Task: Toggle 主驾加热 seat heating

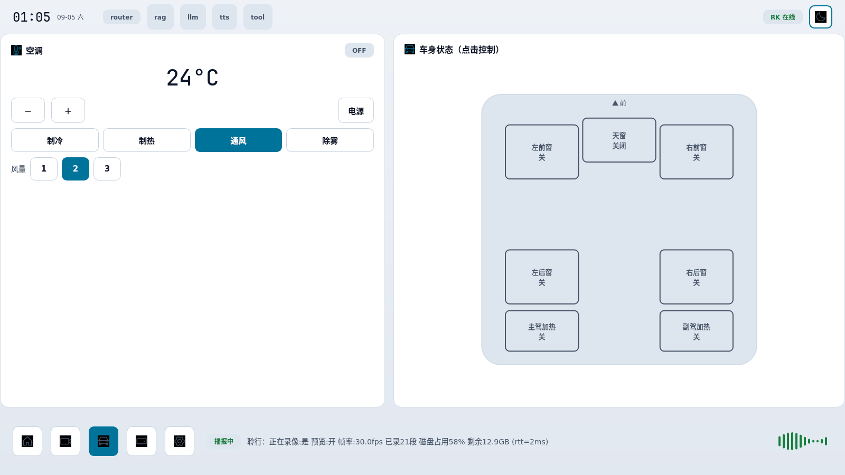Action: [542, 331]
